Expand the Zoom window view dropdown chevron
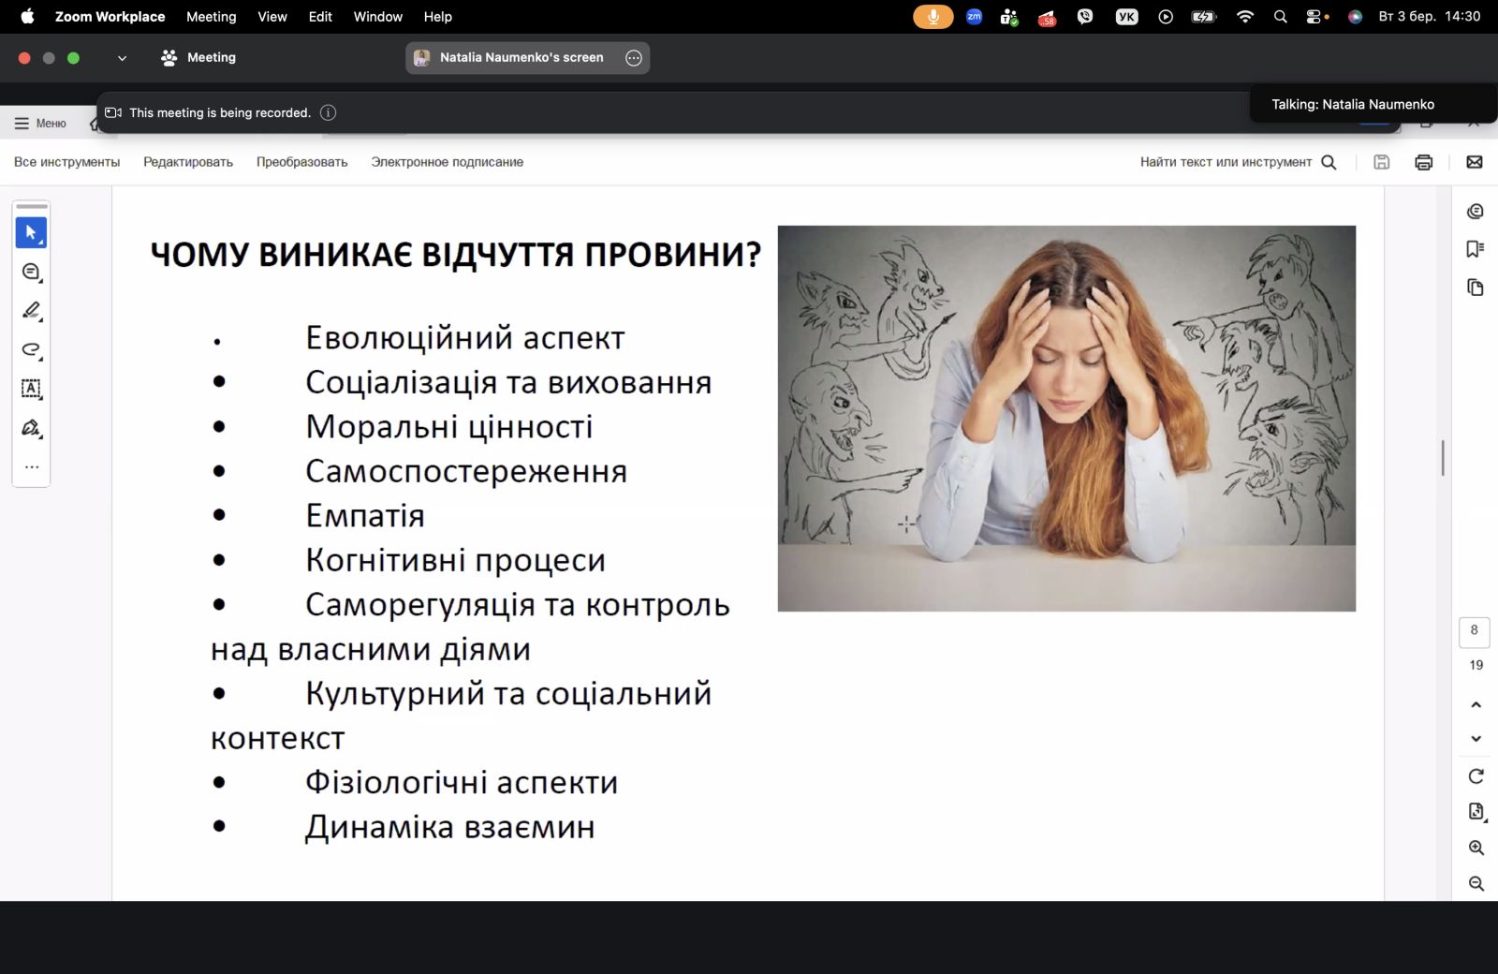 [x=122, y=58]
